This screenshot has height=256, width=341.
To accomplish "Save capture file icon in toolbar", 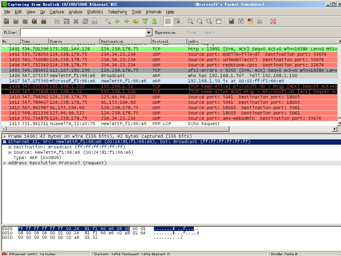I will [67, 21].
